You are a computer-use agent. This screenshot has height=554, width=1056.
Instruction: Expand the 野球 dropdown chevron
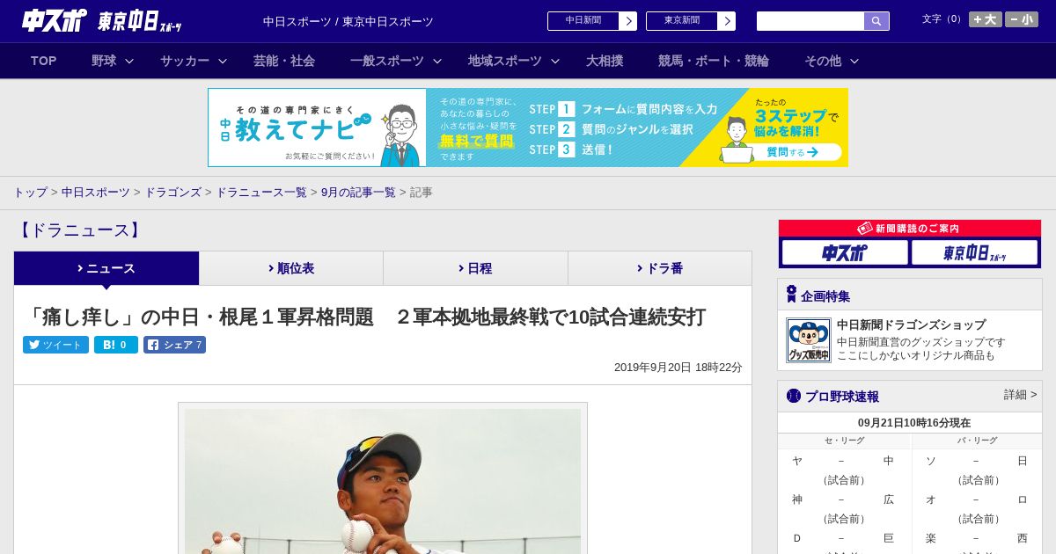129,61
